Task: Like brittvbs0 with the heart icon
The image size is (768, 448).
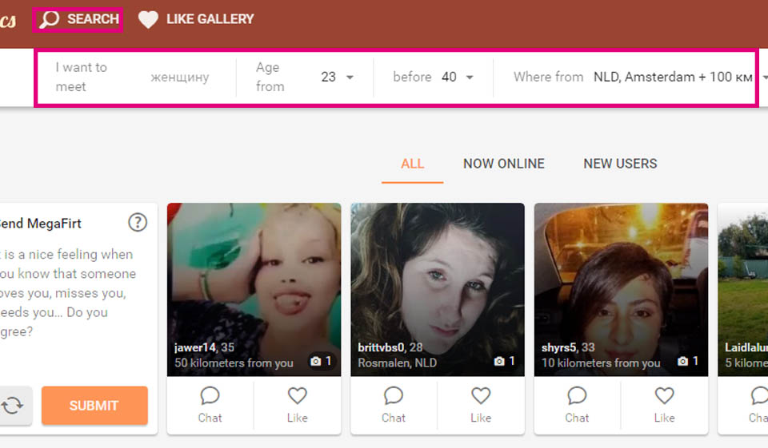Action: tap(480, 404)
